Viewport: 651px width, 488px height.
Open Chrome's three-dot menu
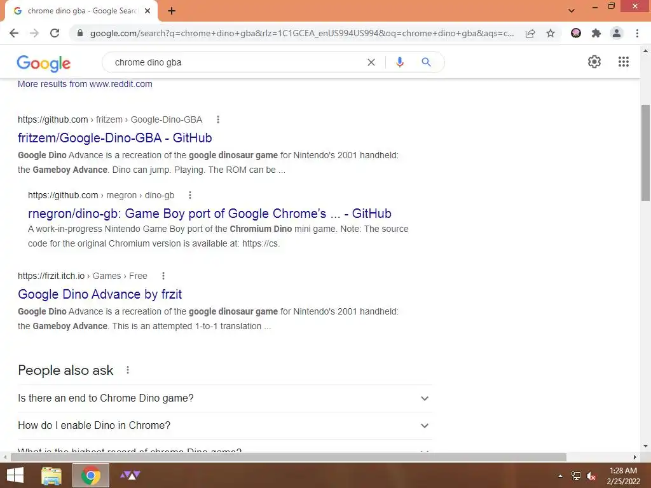pyautogui.click(x=637, y=33)
